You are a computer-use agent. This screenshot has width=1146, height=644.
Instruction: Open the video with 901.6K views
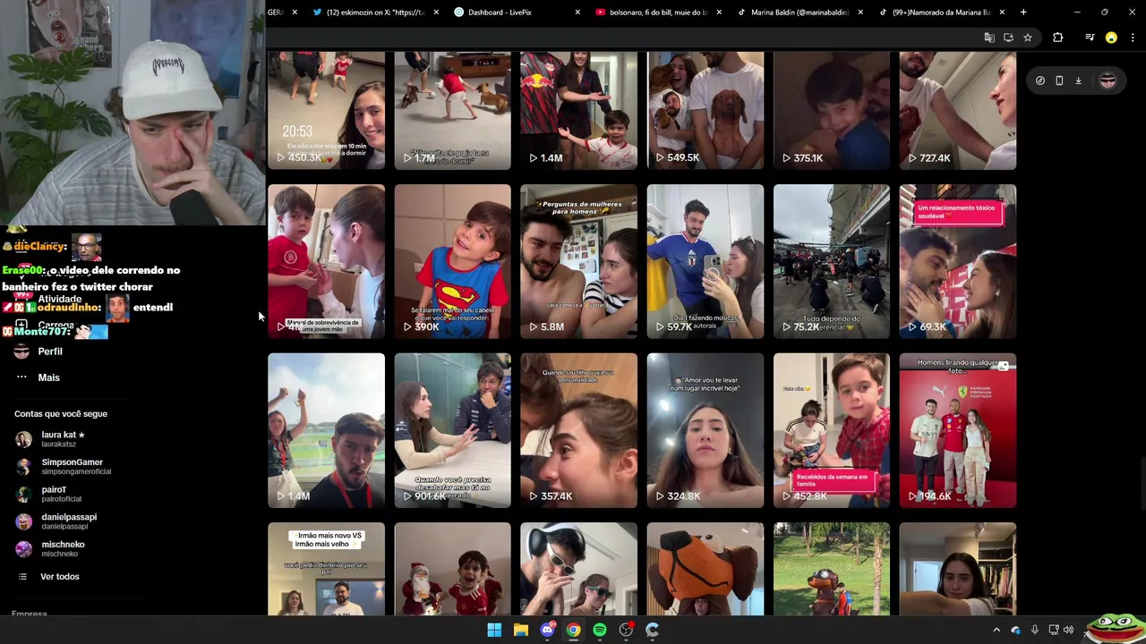pyautogui.click(x=452, y=430)
